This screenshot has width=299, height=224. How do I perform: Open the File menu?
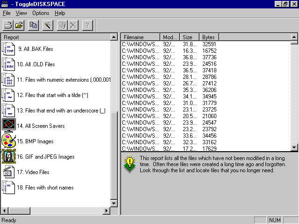[7, 13]
